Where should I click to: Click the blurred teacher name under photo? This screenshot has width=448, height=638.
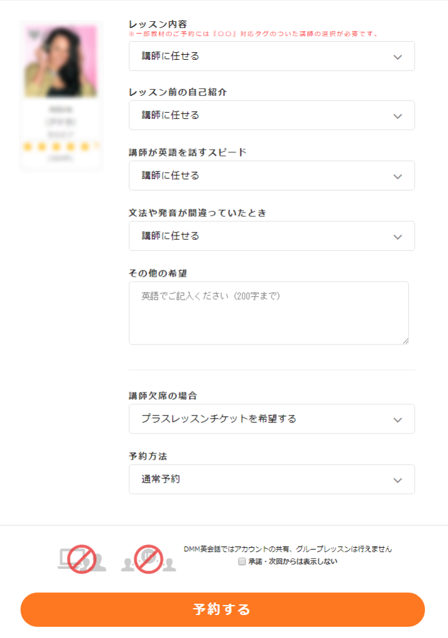(60, 109)
